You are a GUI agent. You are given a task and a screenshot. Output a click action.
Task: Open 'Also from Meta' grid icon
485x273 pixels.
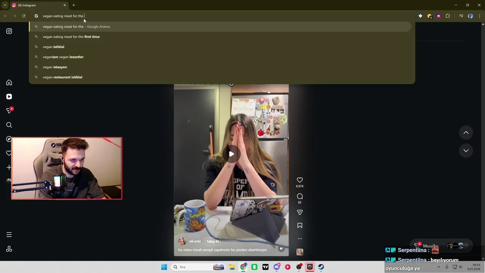click(x=9, y=249)
